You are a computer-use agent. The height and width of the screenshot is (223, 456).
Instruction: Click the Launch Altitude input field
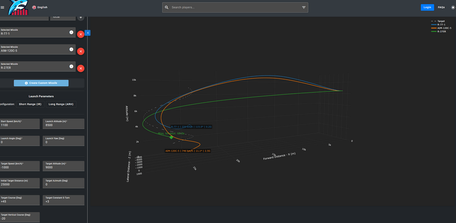tap(64, 125)
